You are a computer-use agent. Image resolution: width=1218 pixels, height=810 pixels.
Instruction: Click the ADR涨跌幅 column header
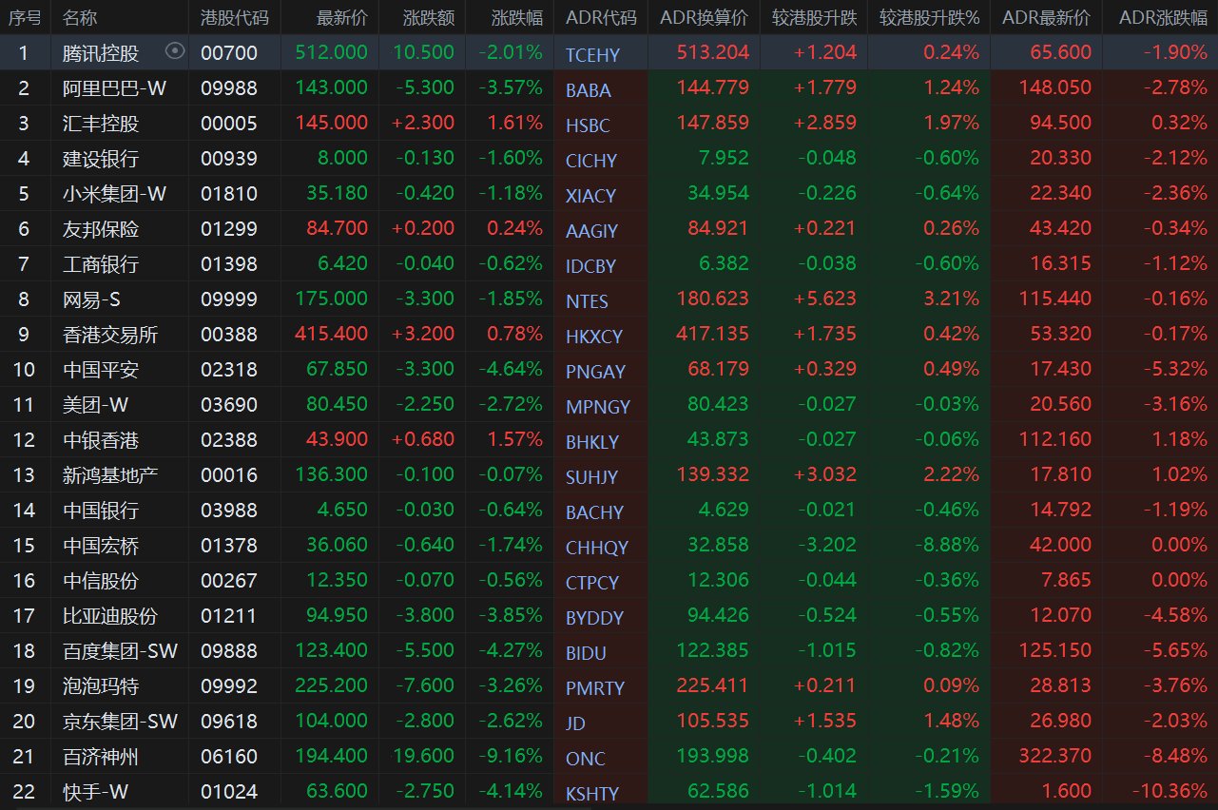tap(1164, 18)
